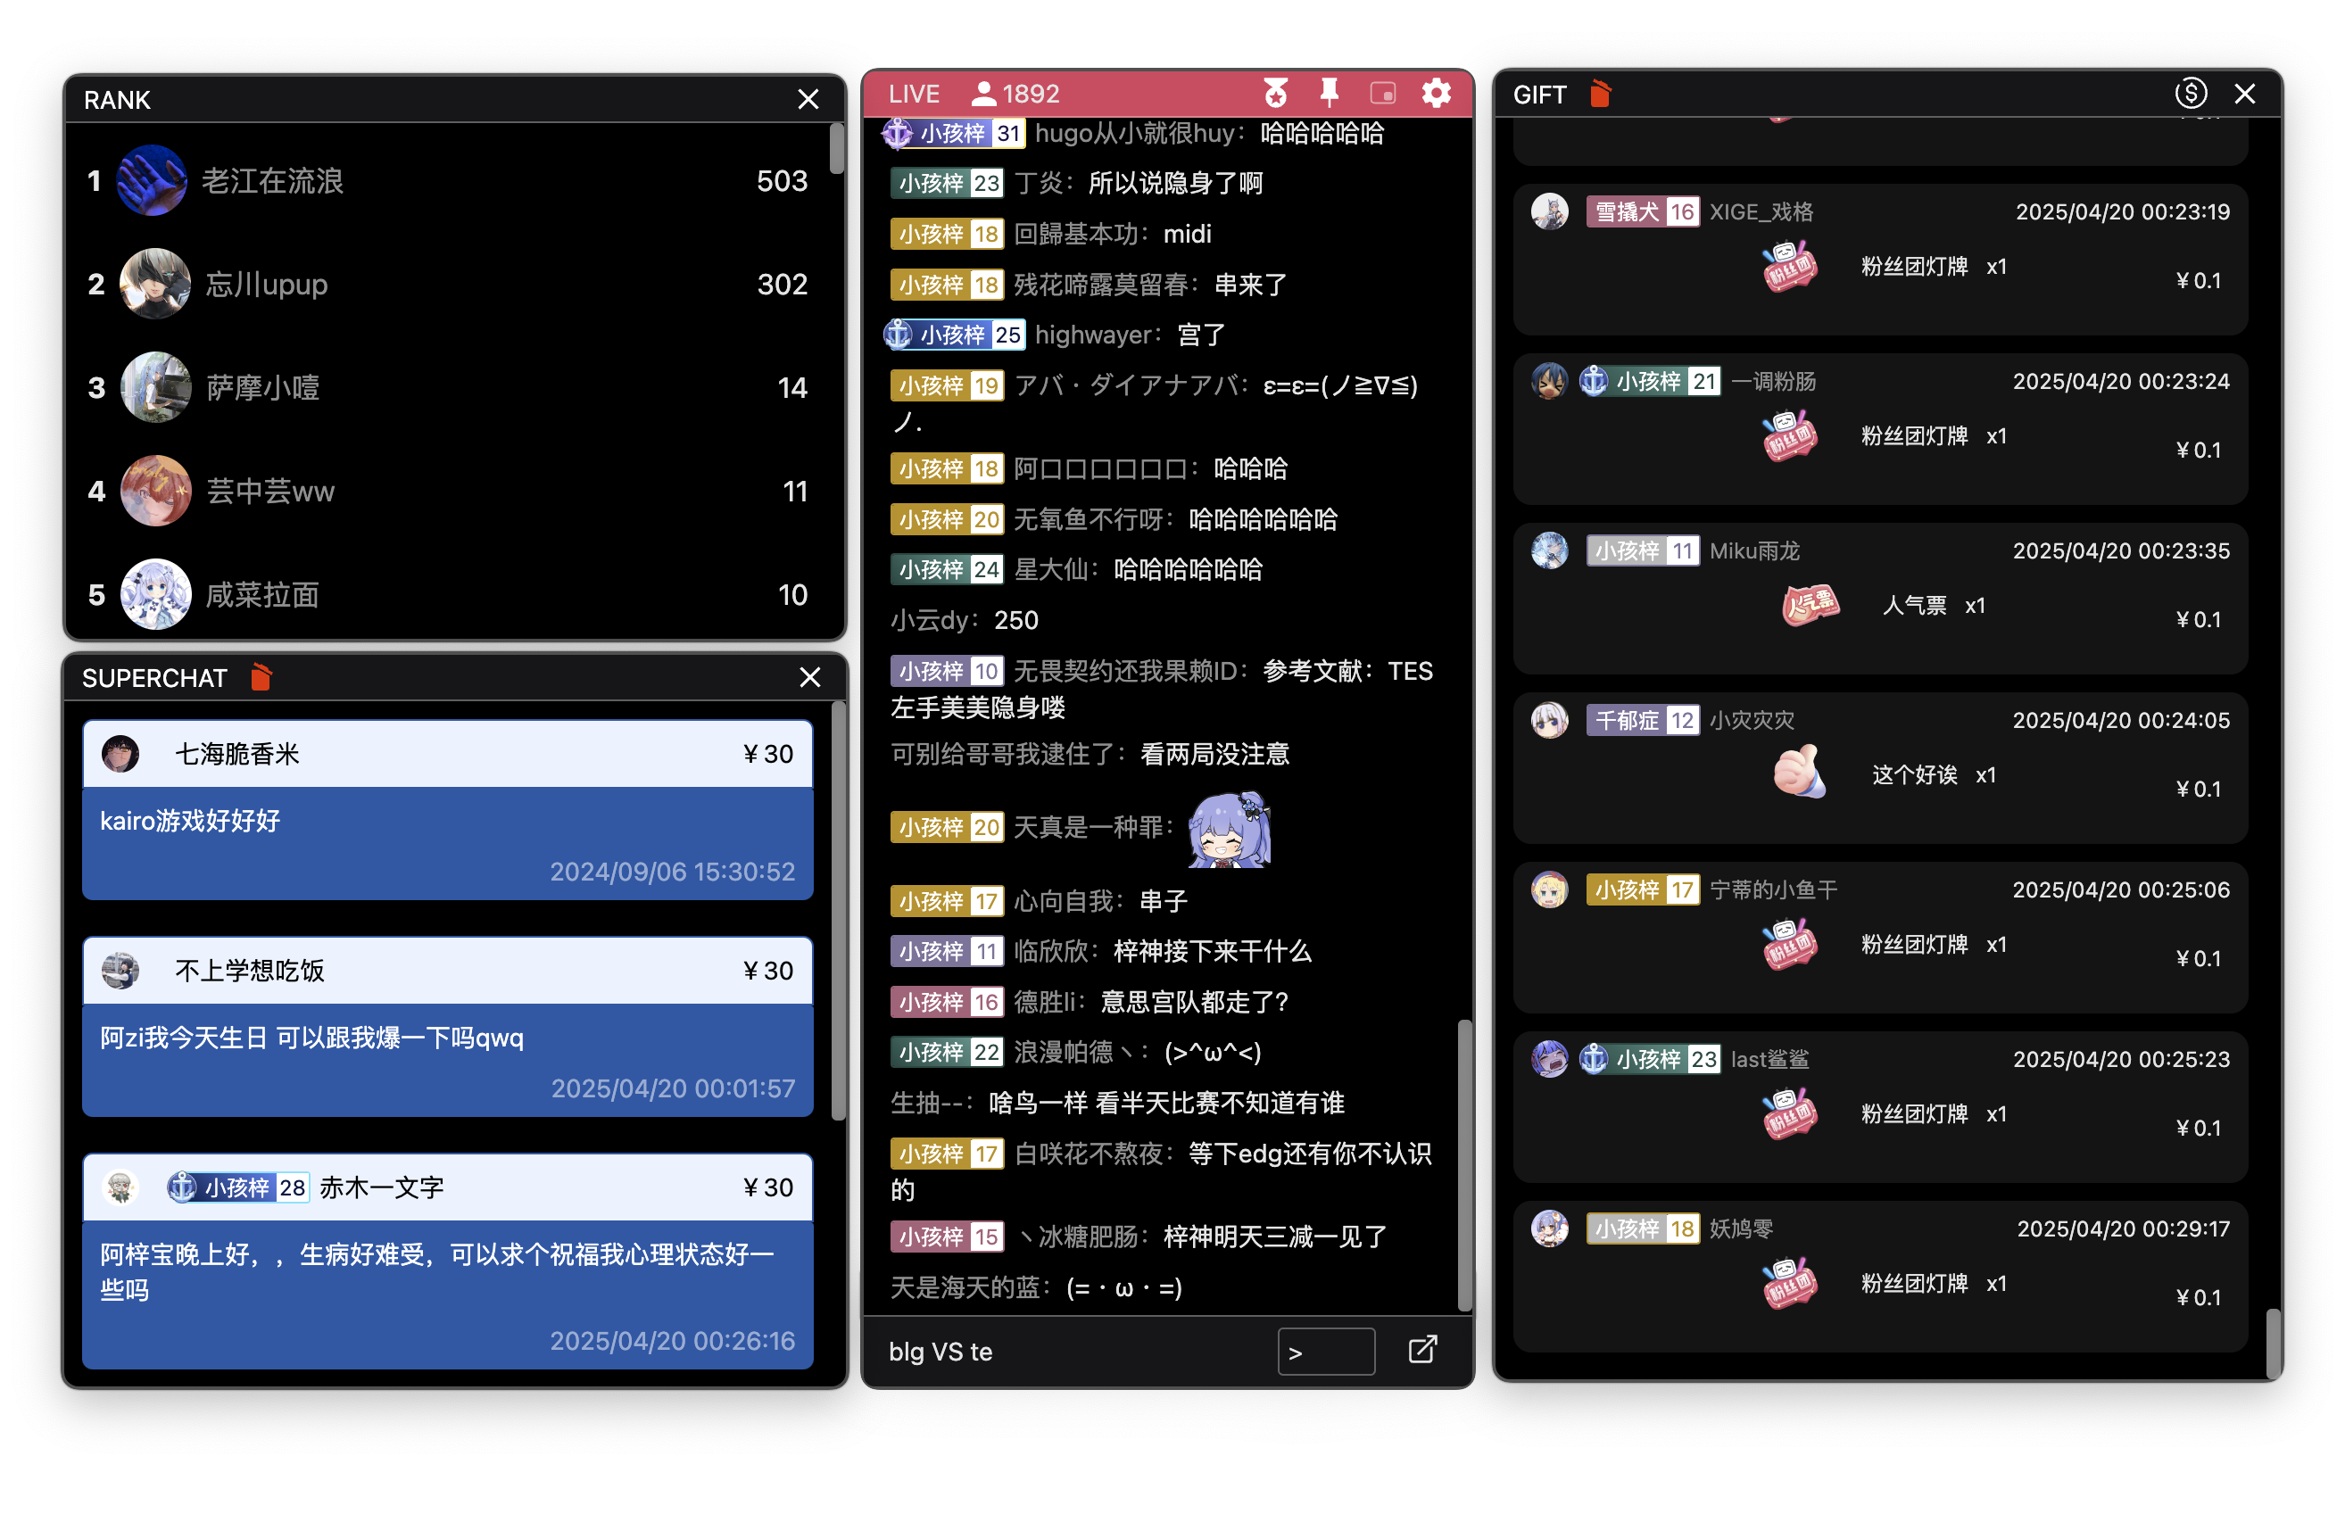Click the viewer count 1892

pyautogui.click(x=1031, y=94)
